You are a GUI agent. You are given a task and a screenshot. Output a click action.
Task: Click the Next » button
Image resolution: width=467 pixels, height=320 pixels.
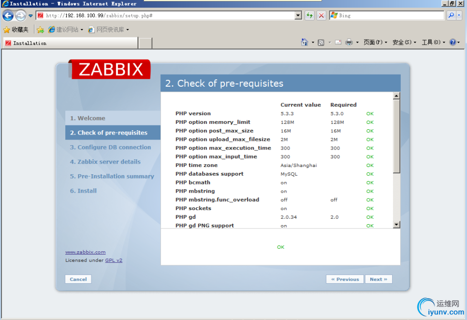[x=379, y=279]
